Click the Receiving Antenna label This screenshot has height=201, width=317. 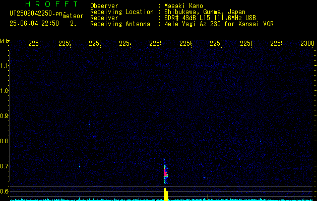[120, 24]
